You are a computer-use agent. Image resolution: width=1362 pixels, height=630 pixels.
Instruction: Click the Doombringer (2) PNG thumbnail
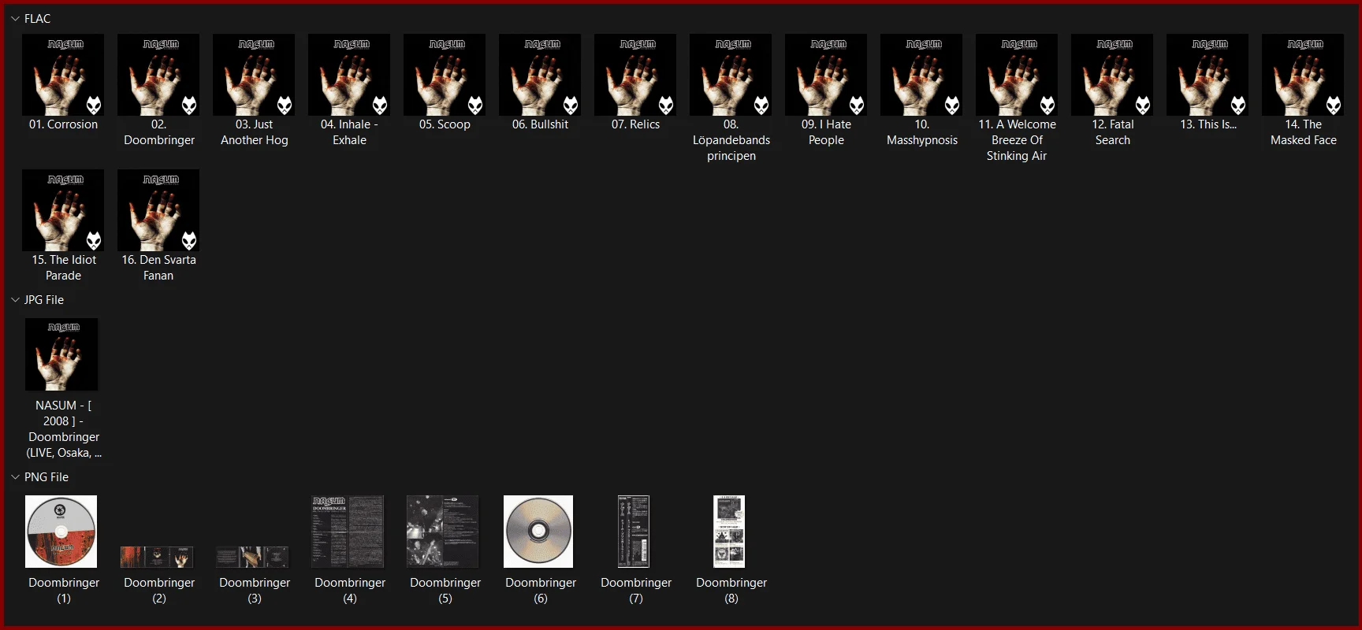point(157,557)
